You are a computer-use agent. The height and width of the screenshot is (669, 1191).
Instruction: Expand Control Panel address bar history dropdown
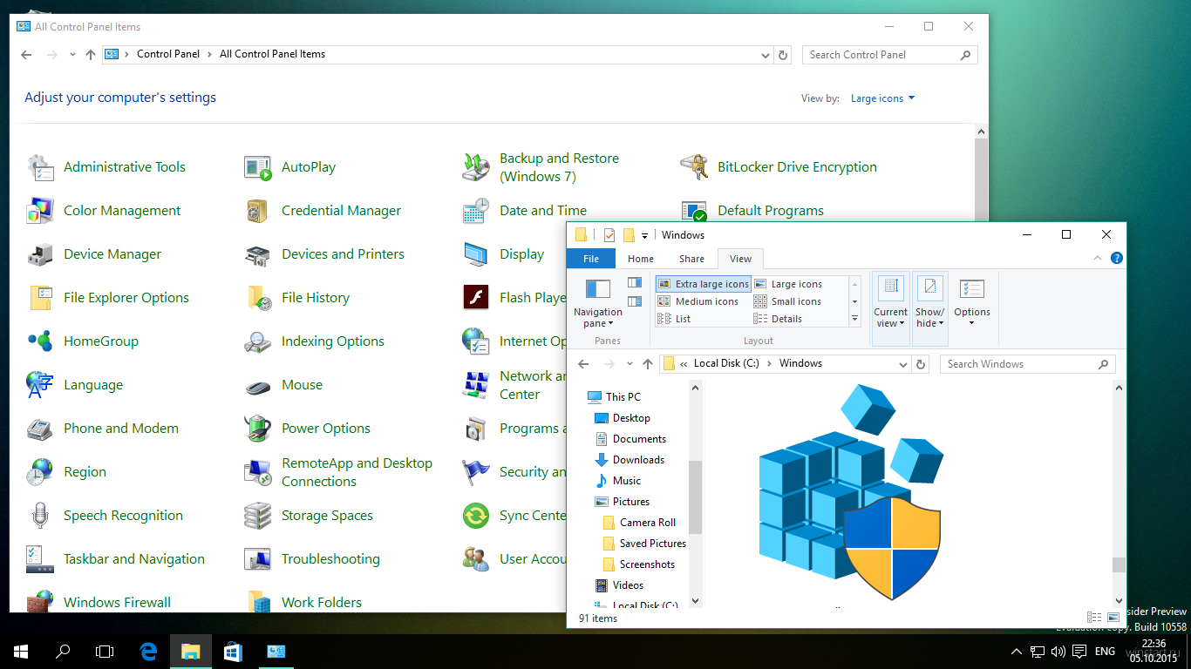[766, 55]
